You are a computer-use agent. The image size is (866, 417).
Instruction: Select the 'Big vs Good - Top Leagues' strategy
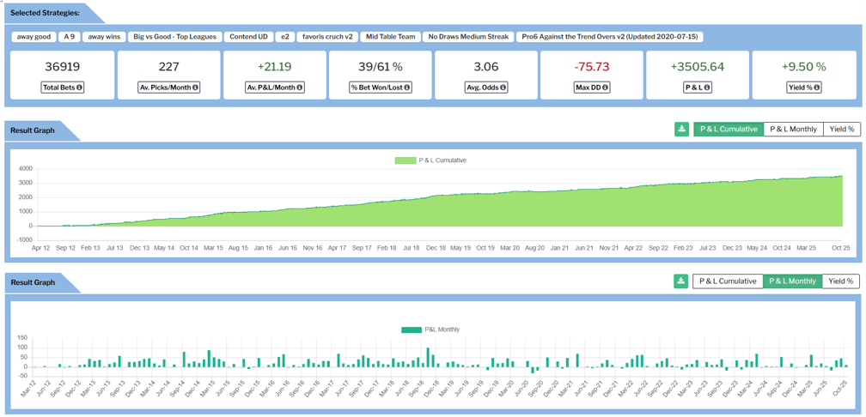click(174, 37)
